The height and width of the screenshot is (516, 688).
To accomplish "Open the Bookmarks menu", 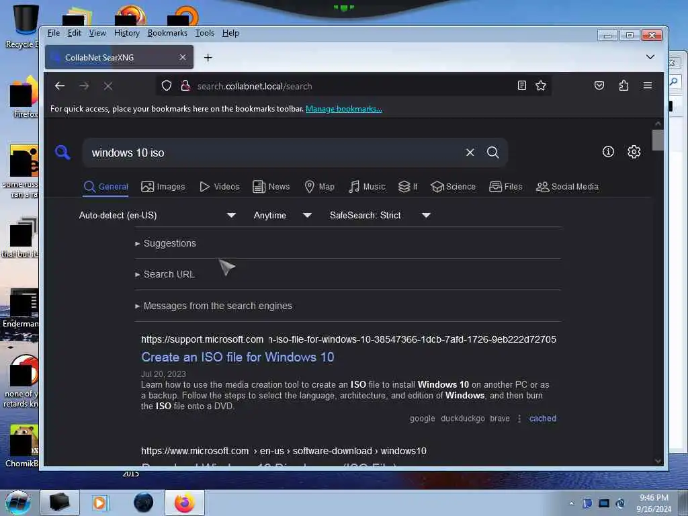I will (x=167, y=33).
